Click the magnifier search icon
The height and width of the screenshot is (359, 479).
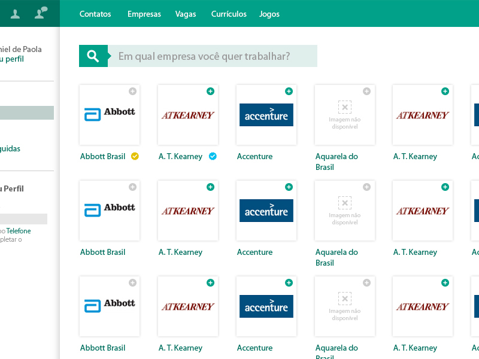pyautogui.click(x=93, y=56)
